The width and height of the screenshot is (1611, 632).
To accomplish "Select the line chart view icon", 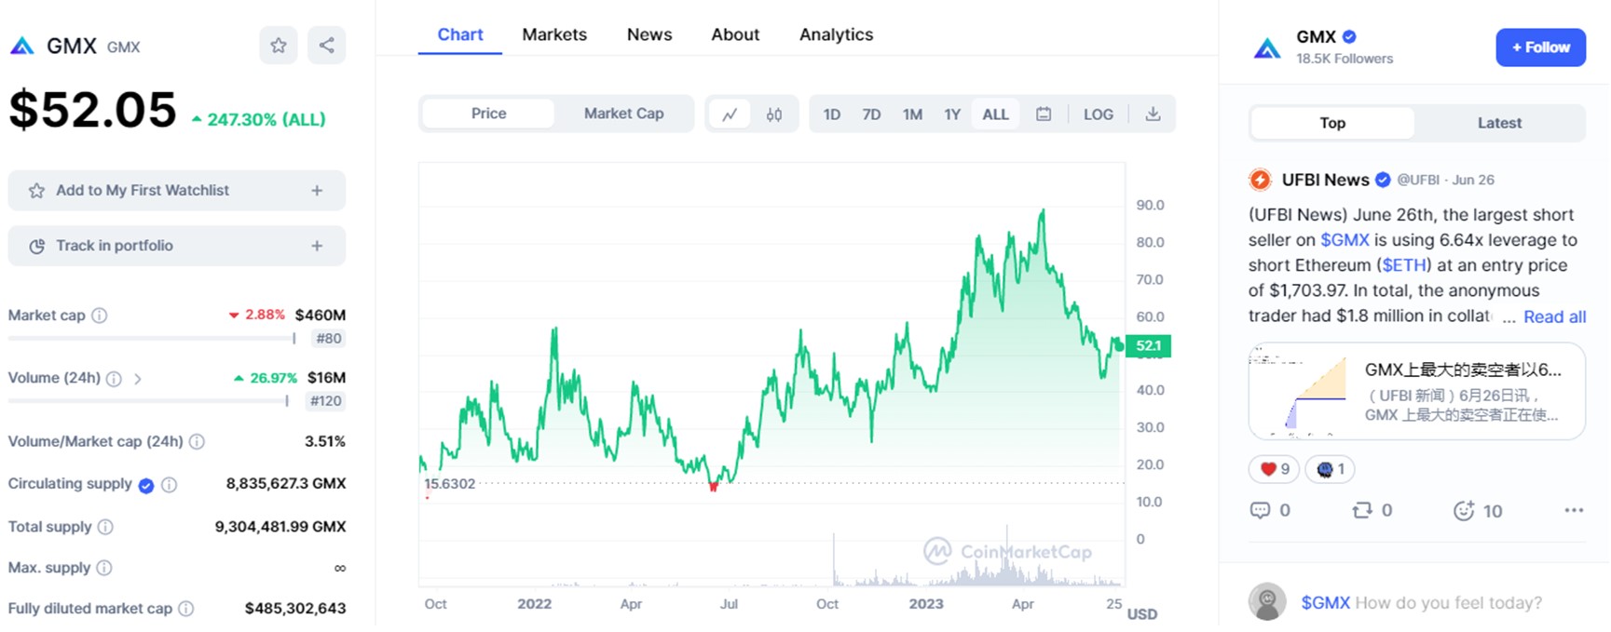I will (730, 114).
